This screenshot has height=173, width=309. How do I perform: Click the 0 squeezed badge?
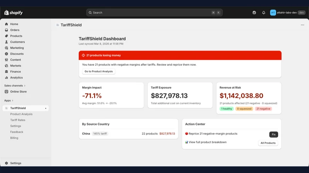(x=244, y=109)
